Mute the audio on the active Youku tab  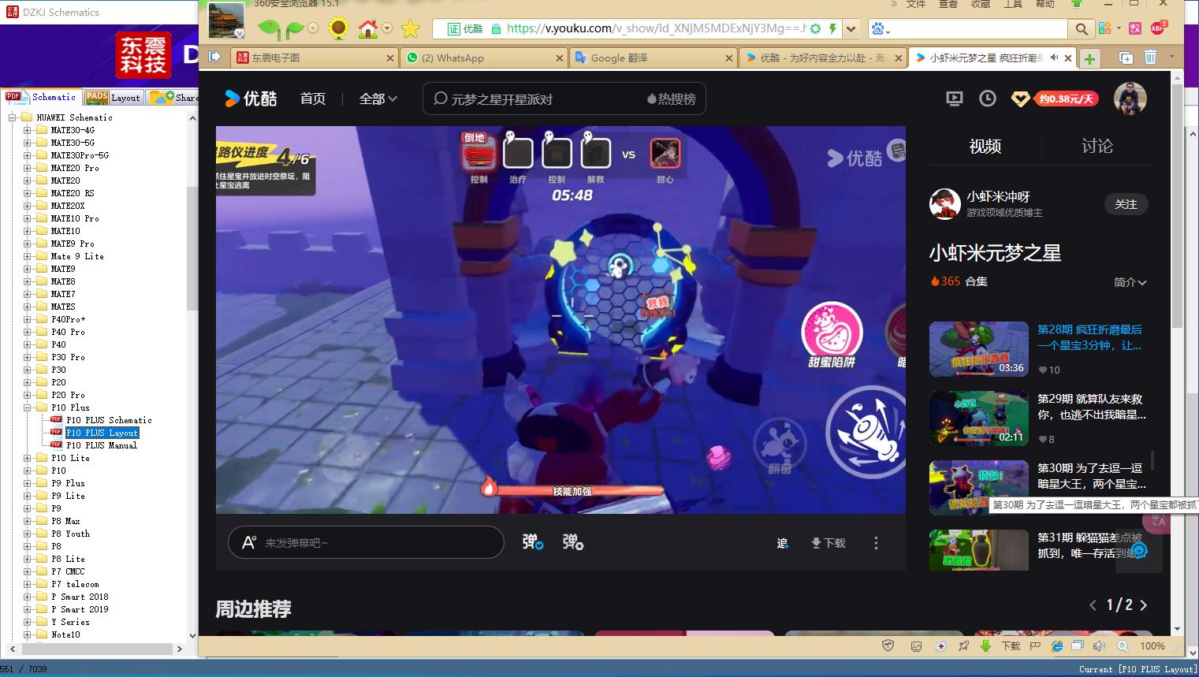1054,58
